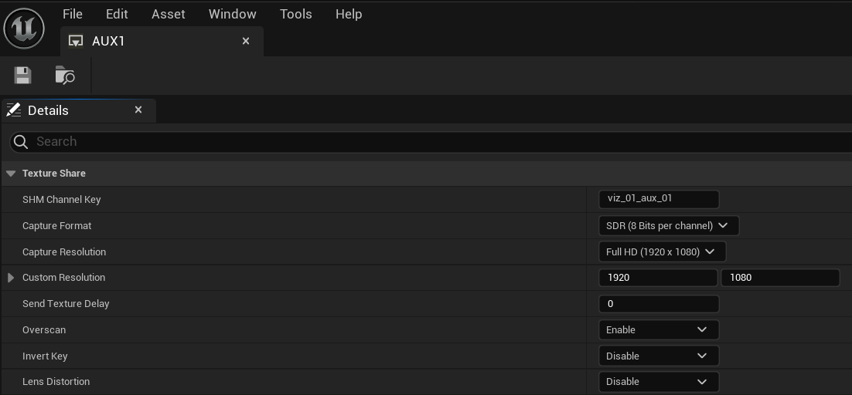Save the asset with the floppy disk icon
The height and width of the screenshot is (395, 852).
pyautogui.click(x=22, y=75)
